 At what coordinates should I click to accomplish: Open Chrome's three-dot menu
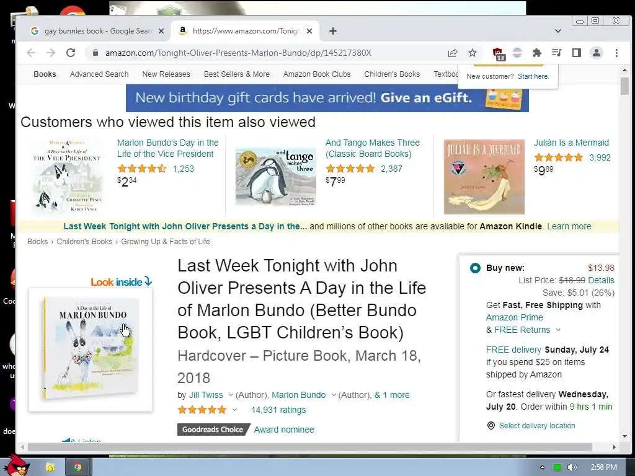point(616,53)
